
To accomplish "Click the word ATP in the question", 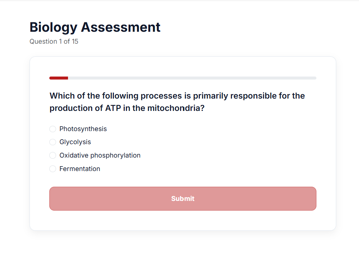I will point(113,109).
